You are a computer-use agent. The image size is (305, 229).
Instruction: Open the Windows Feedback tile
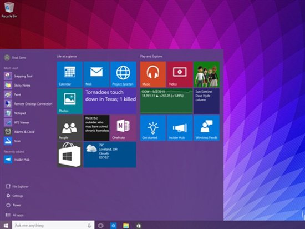tap(207, 128)
